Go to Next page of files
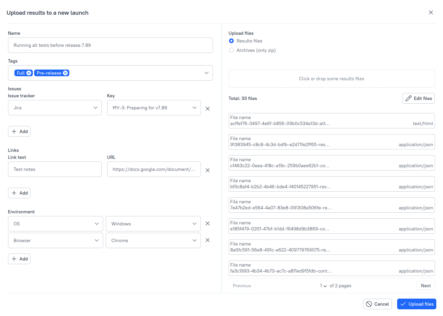Screen dimensions: 443x316 point(426,286)
